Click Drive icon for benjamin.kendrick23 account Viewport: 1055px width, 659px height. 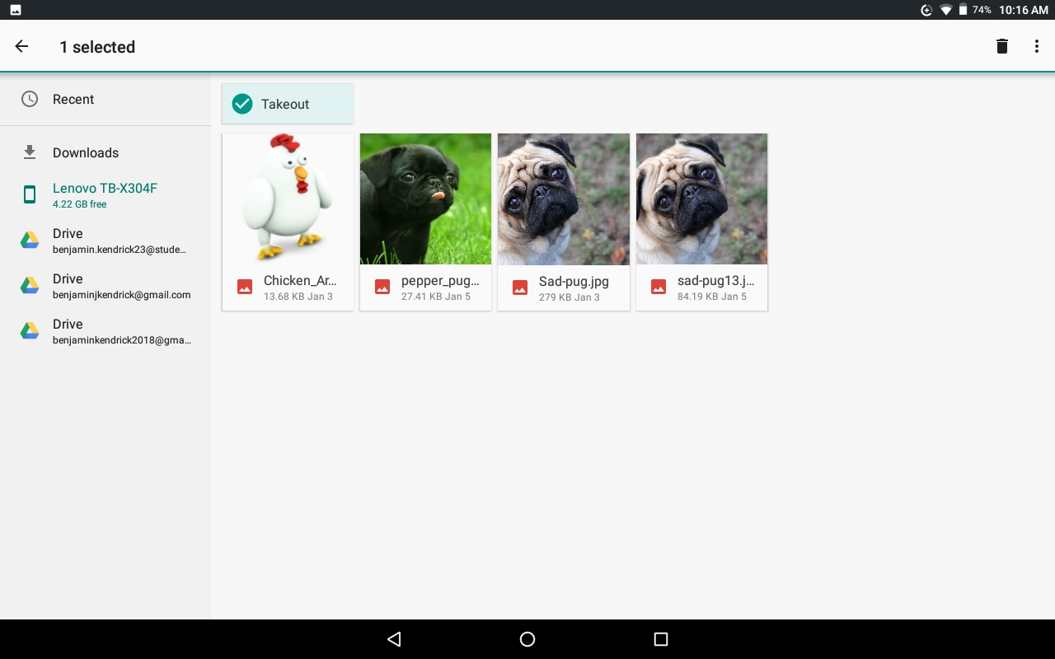pyautogui.click(x=30, y=240)
